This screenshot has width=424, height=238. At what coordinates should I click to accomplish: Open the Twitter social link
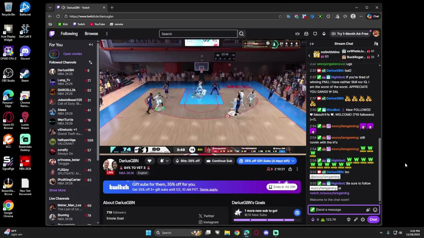pos(206,216)
